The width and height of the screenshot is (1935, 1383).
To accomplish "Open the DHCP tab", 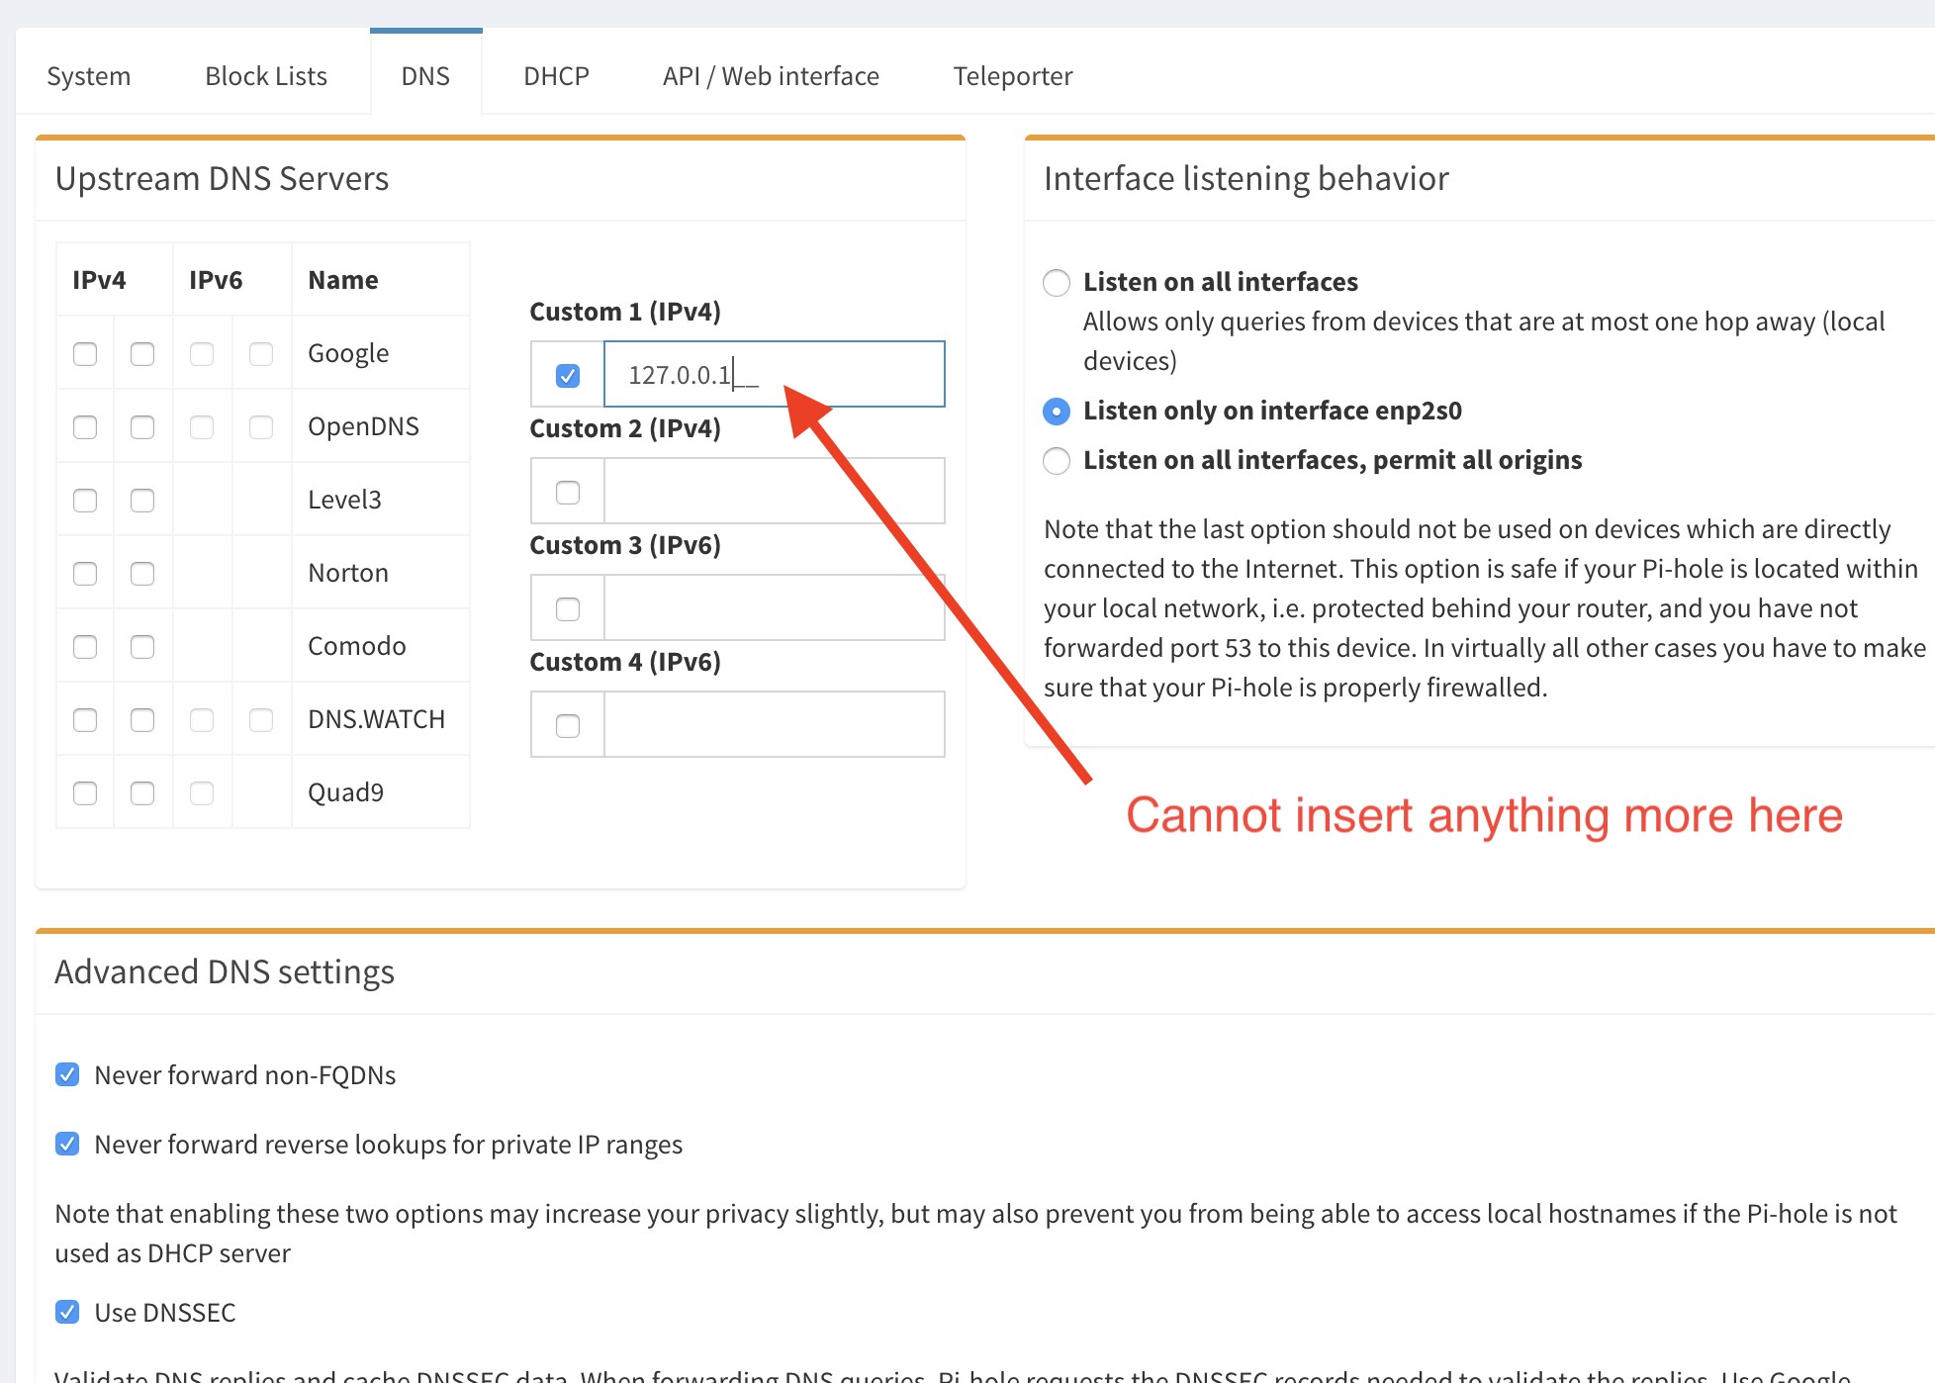I will (556, 76).
